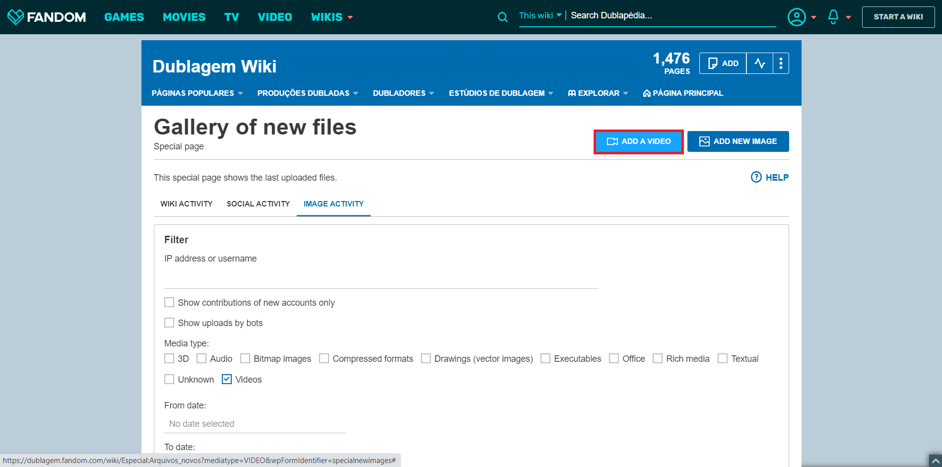
Task: Click IP address or username field
Action: click(x=381, y=278)
